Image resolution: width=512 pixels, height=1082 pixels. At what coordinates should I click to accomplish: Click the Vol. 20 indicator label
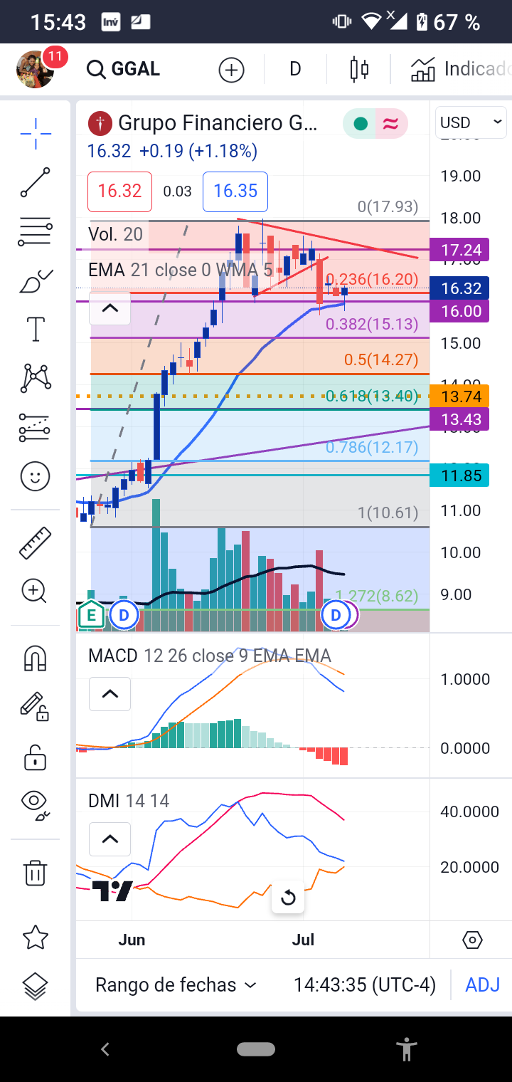[115, 234]
